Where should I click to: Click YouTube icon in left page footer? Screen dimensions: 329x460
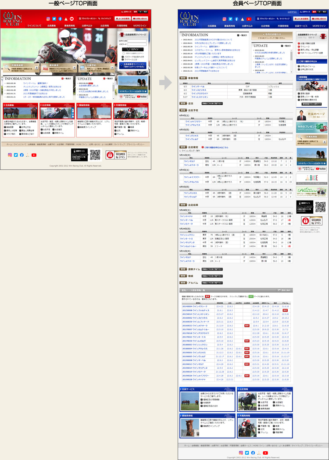(34, 155)
